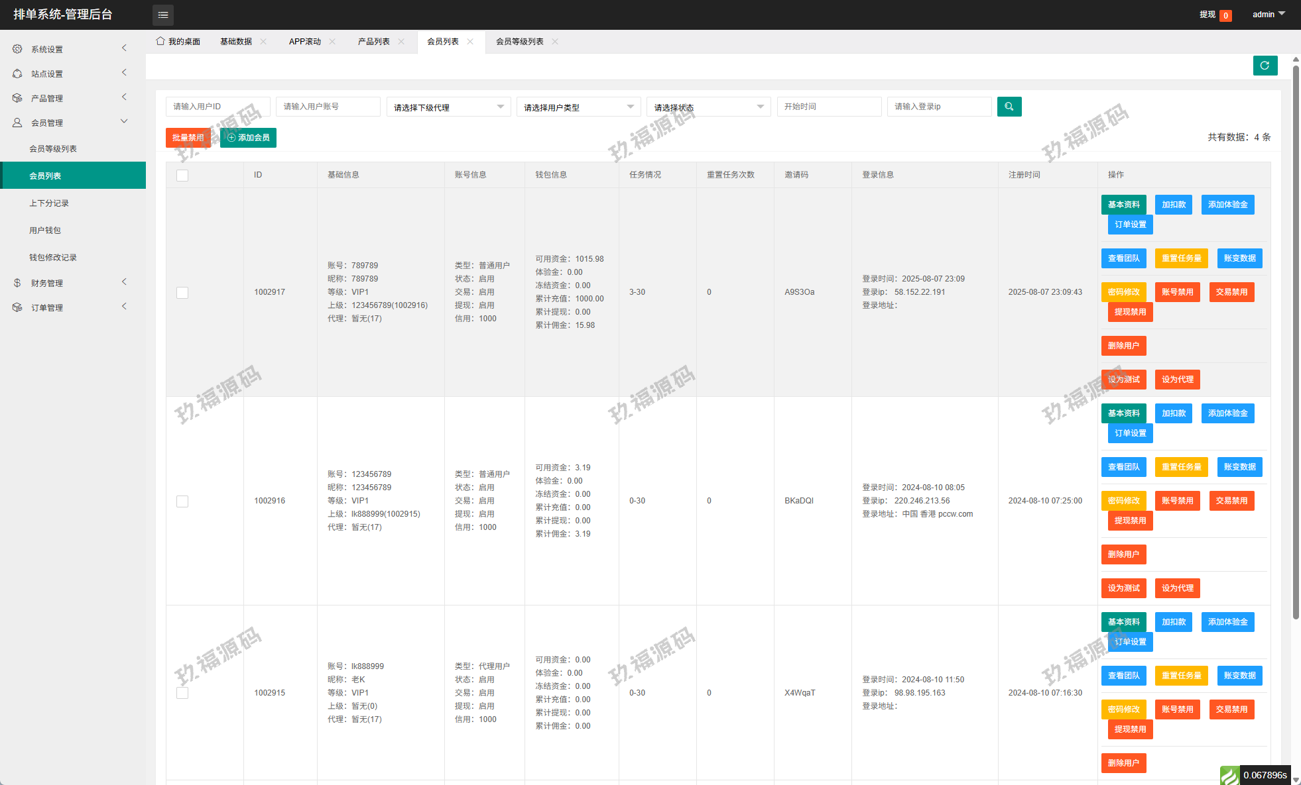Click the green refresh icon button
Screen dimensions: 1301x785
coord(1265,66)
